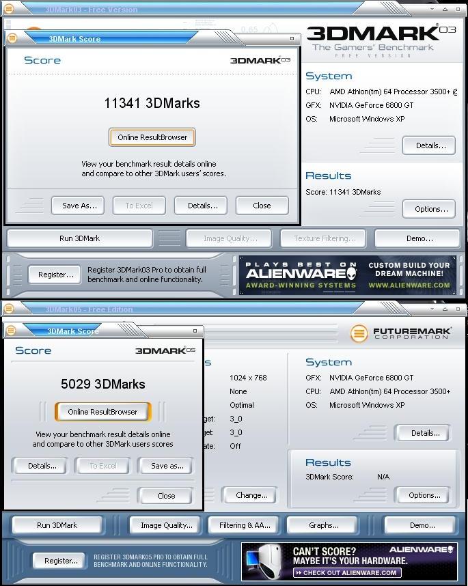
Task: Click "Score: 11341 3DMarks" in Results
Action: tap(343, 192)
